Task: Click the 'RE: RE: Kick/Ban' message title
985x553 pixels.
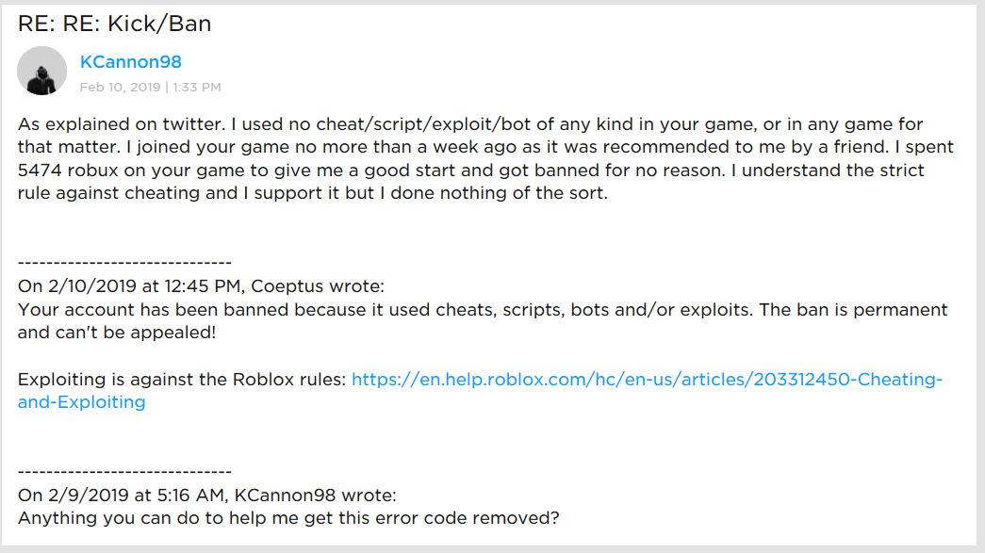Action: point(114,24)
